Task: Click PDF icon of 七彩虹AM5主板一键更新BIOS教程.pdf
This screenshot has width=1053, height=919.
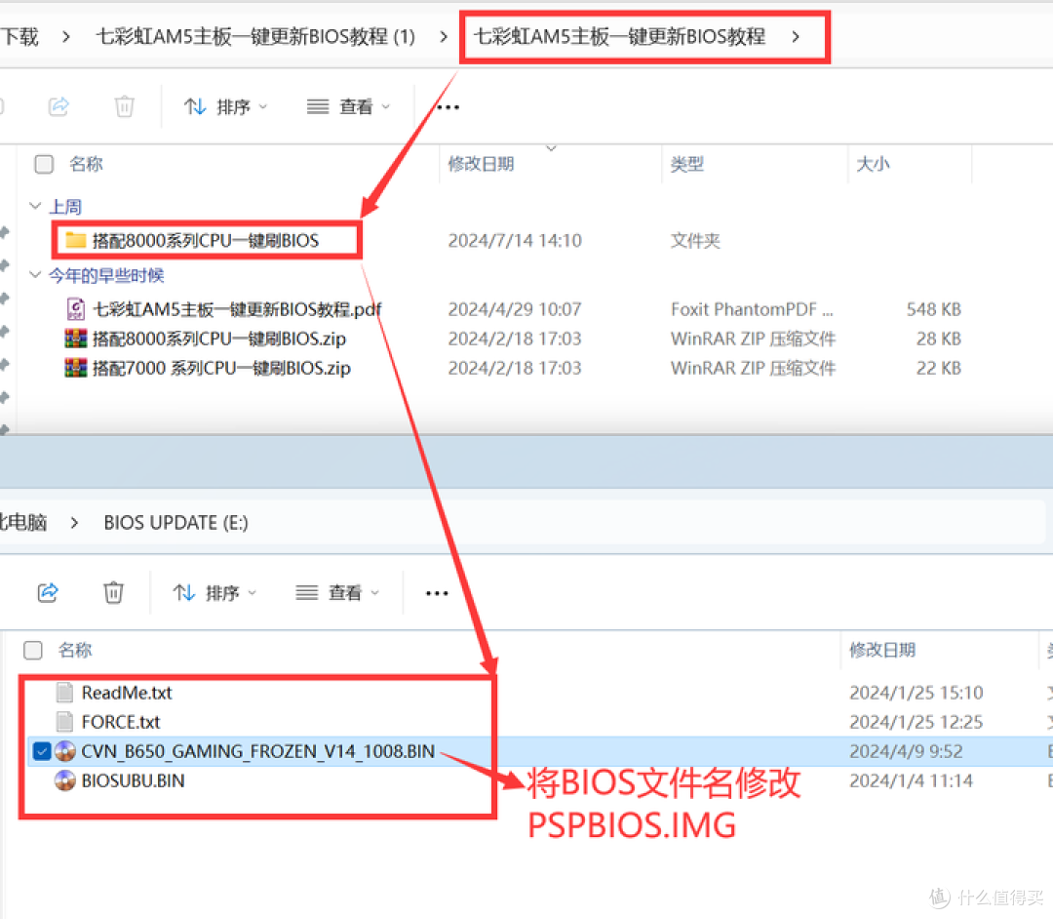Action: pyautogui.click(x=75, y=309)
